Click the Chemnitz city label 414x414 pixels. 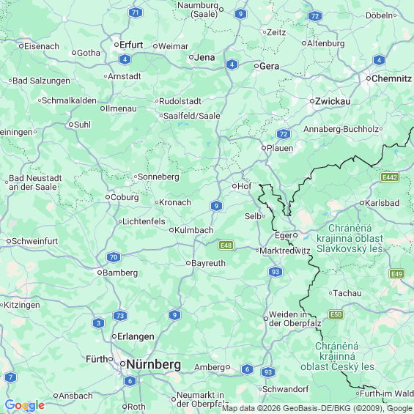tap(391, 78)
